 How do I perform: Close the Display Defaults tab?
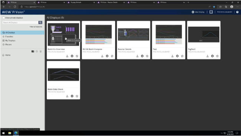tap(94, 3)
